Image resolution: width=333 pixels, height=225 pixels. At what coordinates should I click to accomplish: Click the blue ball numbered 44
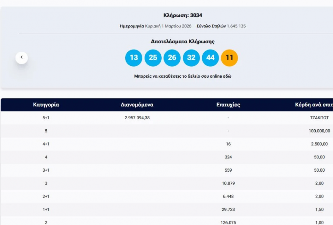(x=210, y=58)
